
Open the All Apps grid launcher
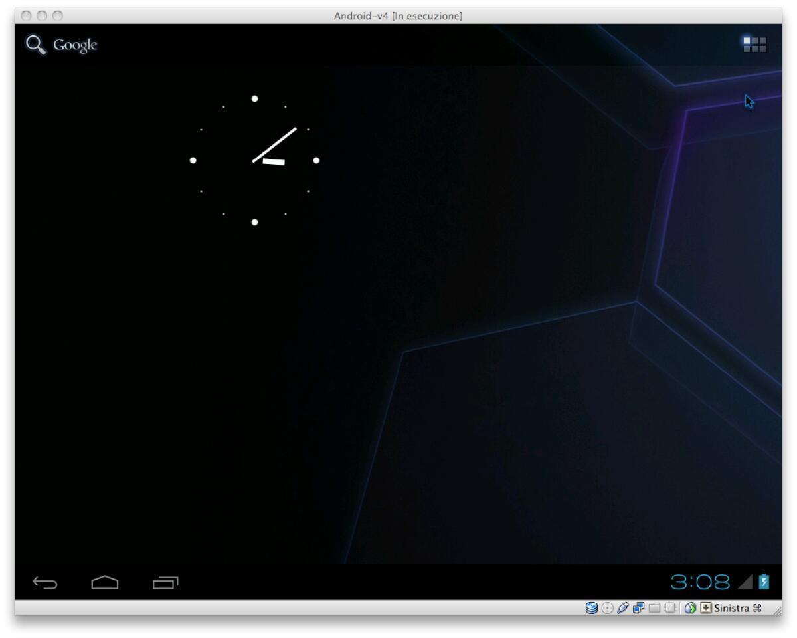coord(756,45)
